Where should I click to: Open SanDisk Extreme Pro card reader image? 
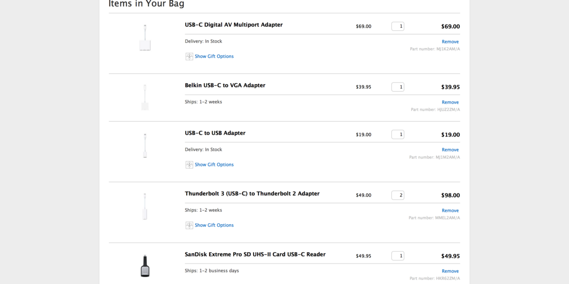(145, 266)
